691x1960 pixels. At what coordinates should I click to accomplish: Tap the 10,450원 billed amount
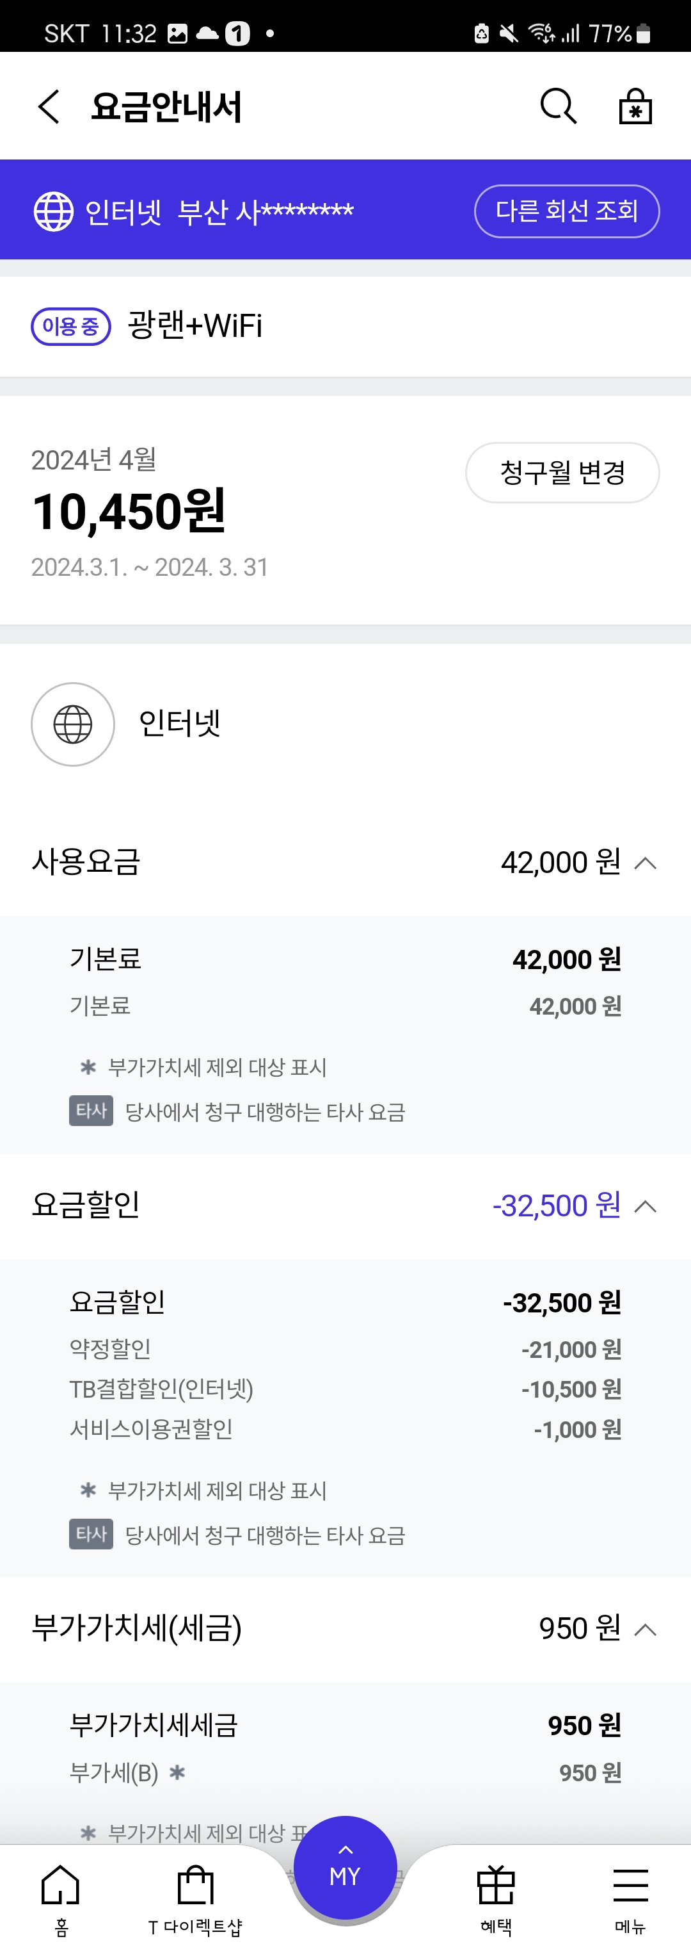coord(129,510)
